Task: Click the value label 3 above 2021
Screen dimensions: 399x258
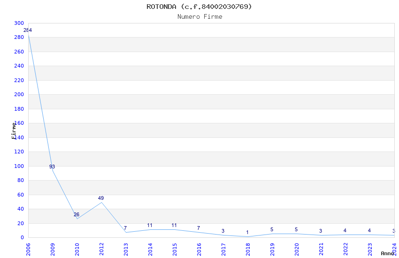Action: coord(321,231)
